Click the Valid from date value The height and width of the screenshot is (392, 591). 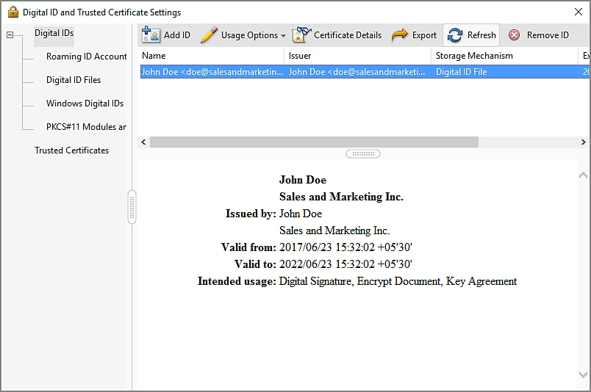point(345,247)
